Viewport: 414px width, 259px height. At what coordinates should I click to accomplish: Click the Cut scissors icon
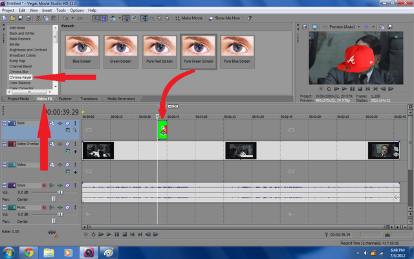click(x=38, y=18)
